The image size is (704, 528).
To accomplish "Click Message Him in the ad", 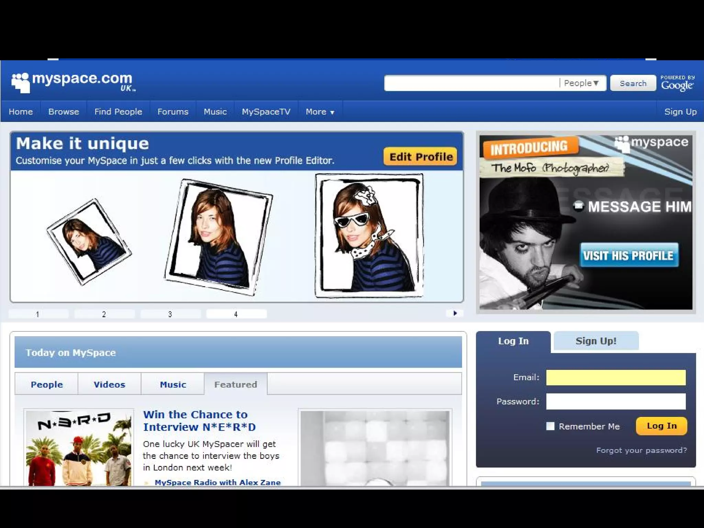I will (x=632, y=207).
